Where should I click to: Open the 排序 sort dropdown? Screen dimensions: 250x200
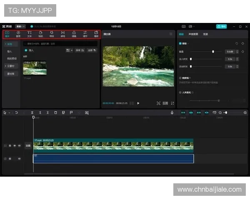pos(80,50)
